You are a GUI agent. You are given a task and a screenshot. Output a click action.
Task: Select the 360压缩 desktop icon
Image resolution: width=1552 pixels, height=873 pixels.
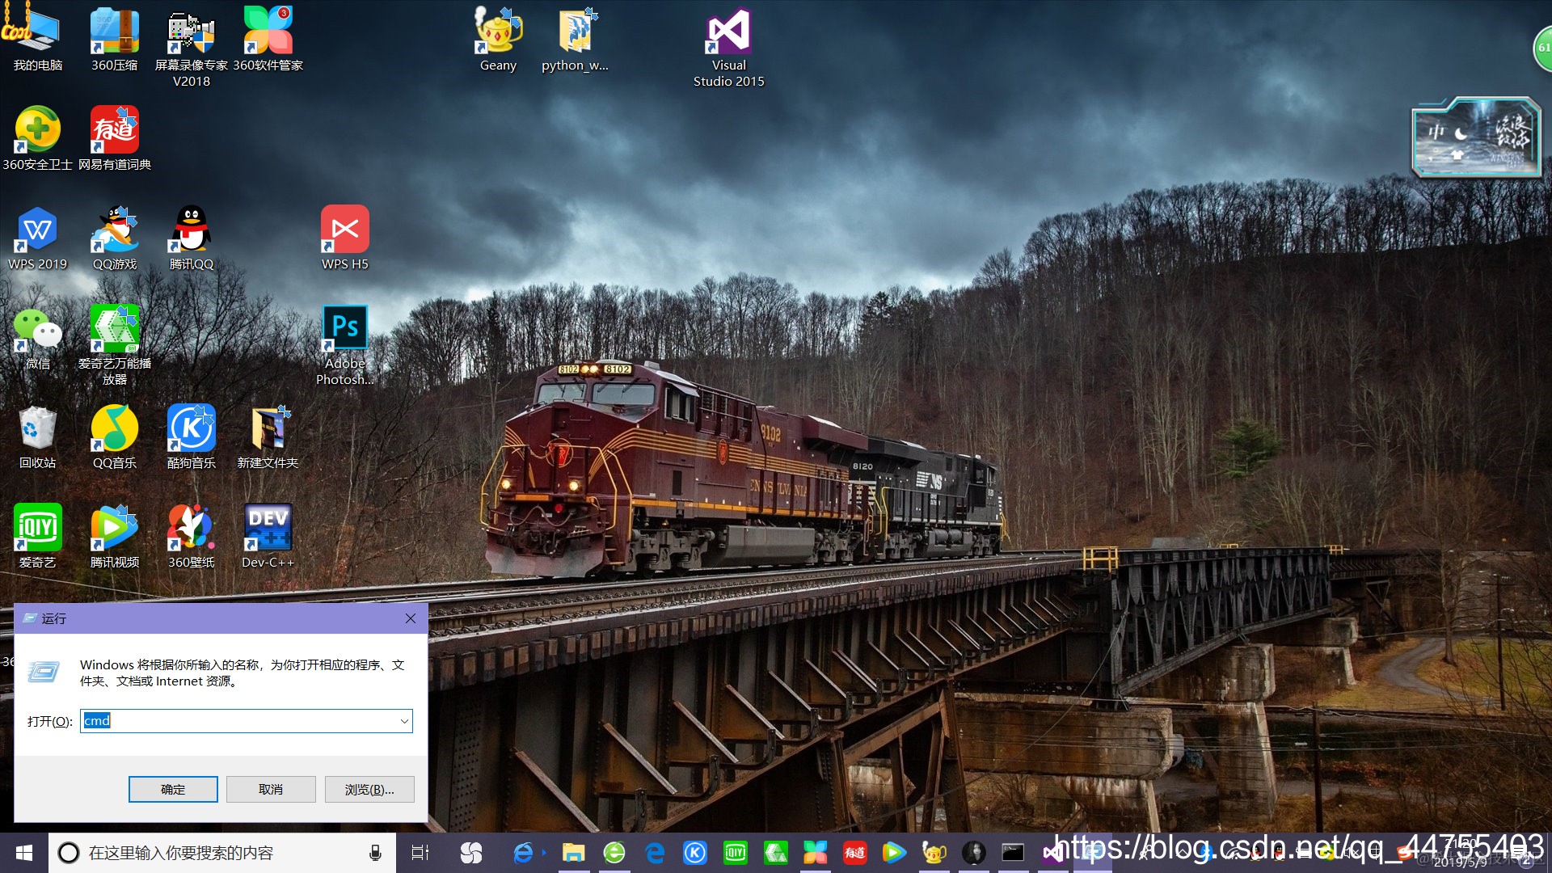point(114,32)
